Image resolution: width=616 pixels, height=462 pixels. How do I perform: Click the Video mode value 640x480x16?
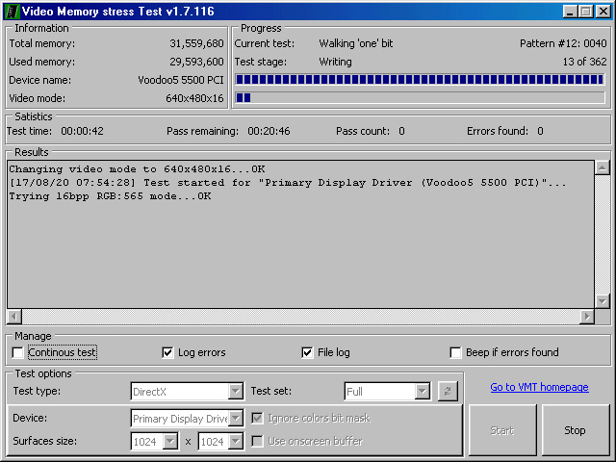(194, 98)
